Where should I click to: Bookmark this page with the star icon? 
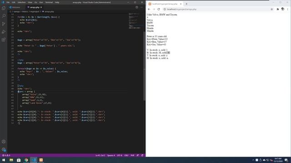click(272, 9)
